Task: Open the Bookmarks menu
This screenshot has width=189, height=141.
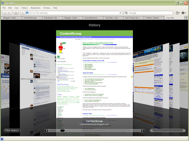Action: point(35,8)
